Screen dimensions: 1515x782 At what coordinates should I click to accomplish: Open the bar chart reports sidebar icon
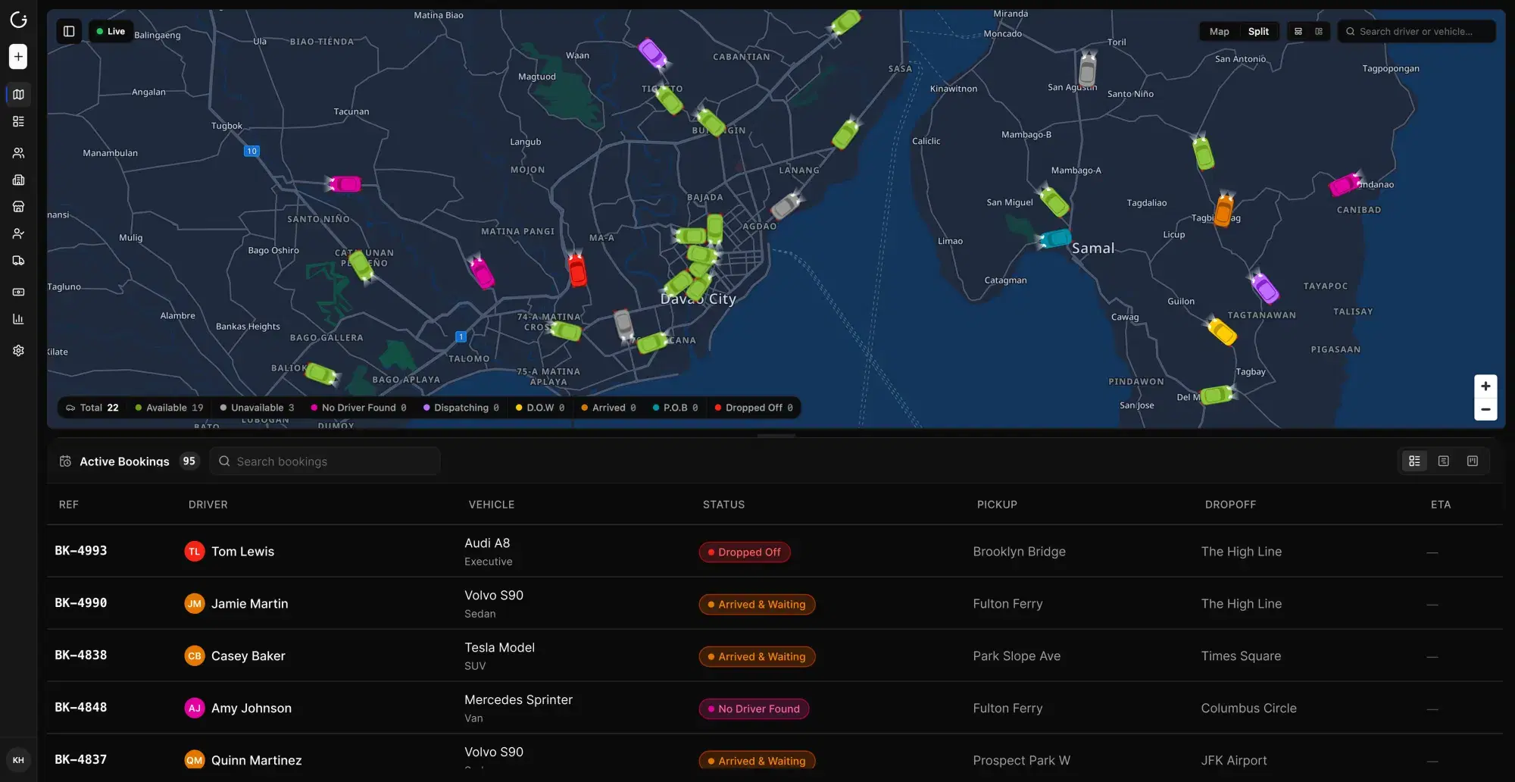pos(18,319)
